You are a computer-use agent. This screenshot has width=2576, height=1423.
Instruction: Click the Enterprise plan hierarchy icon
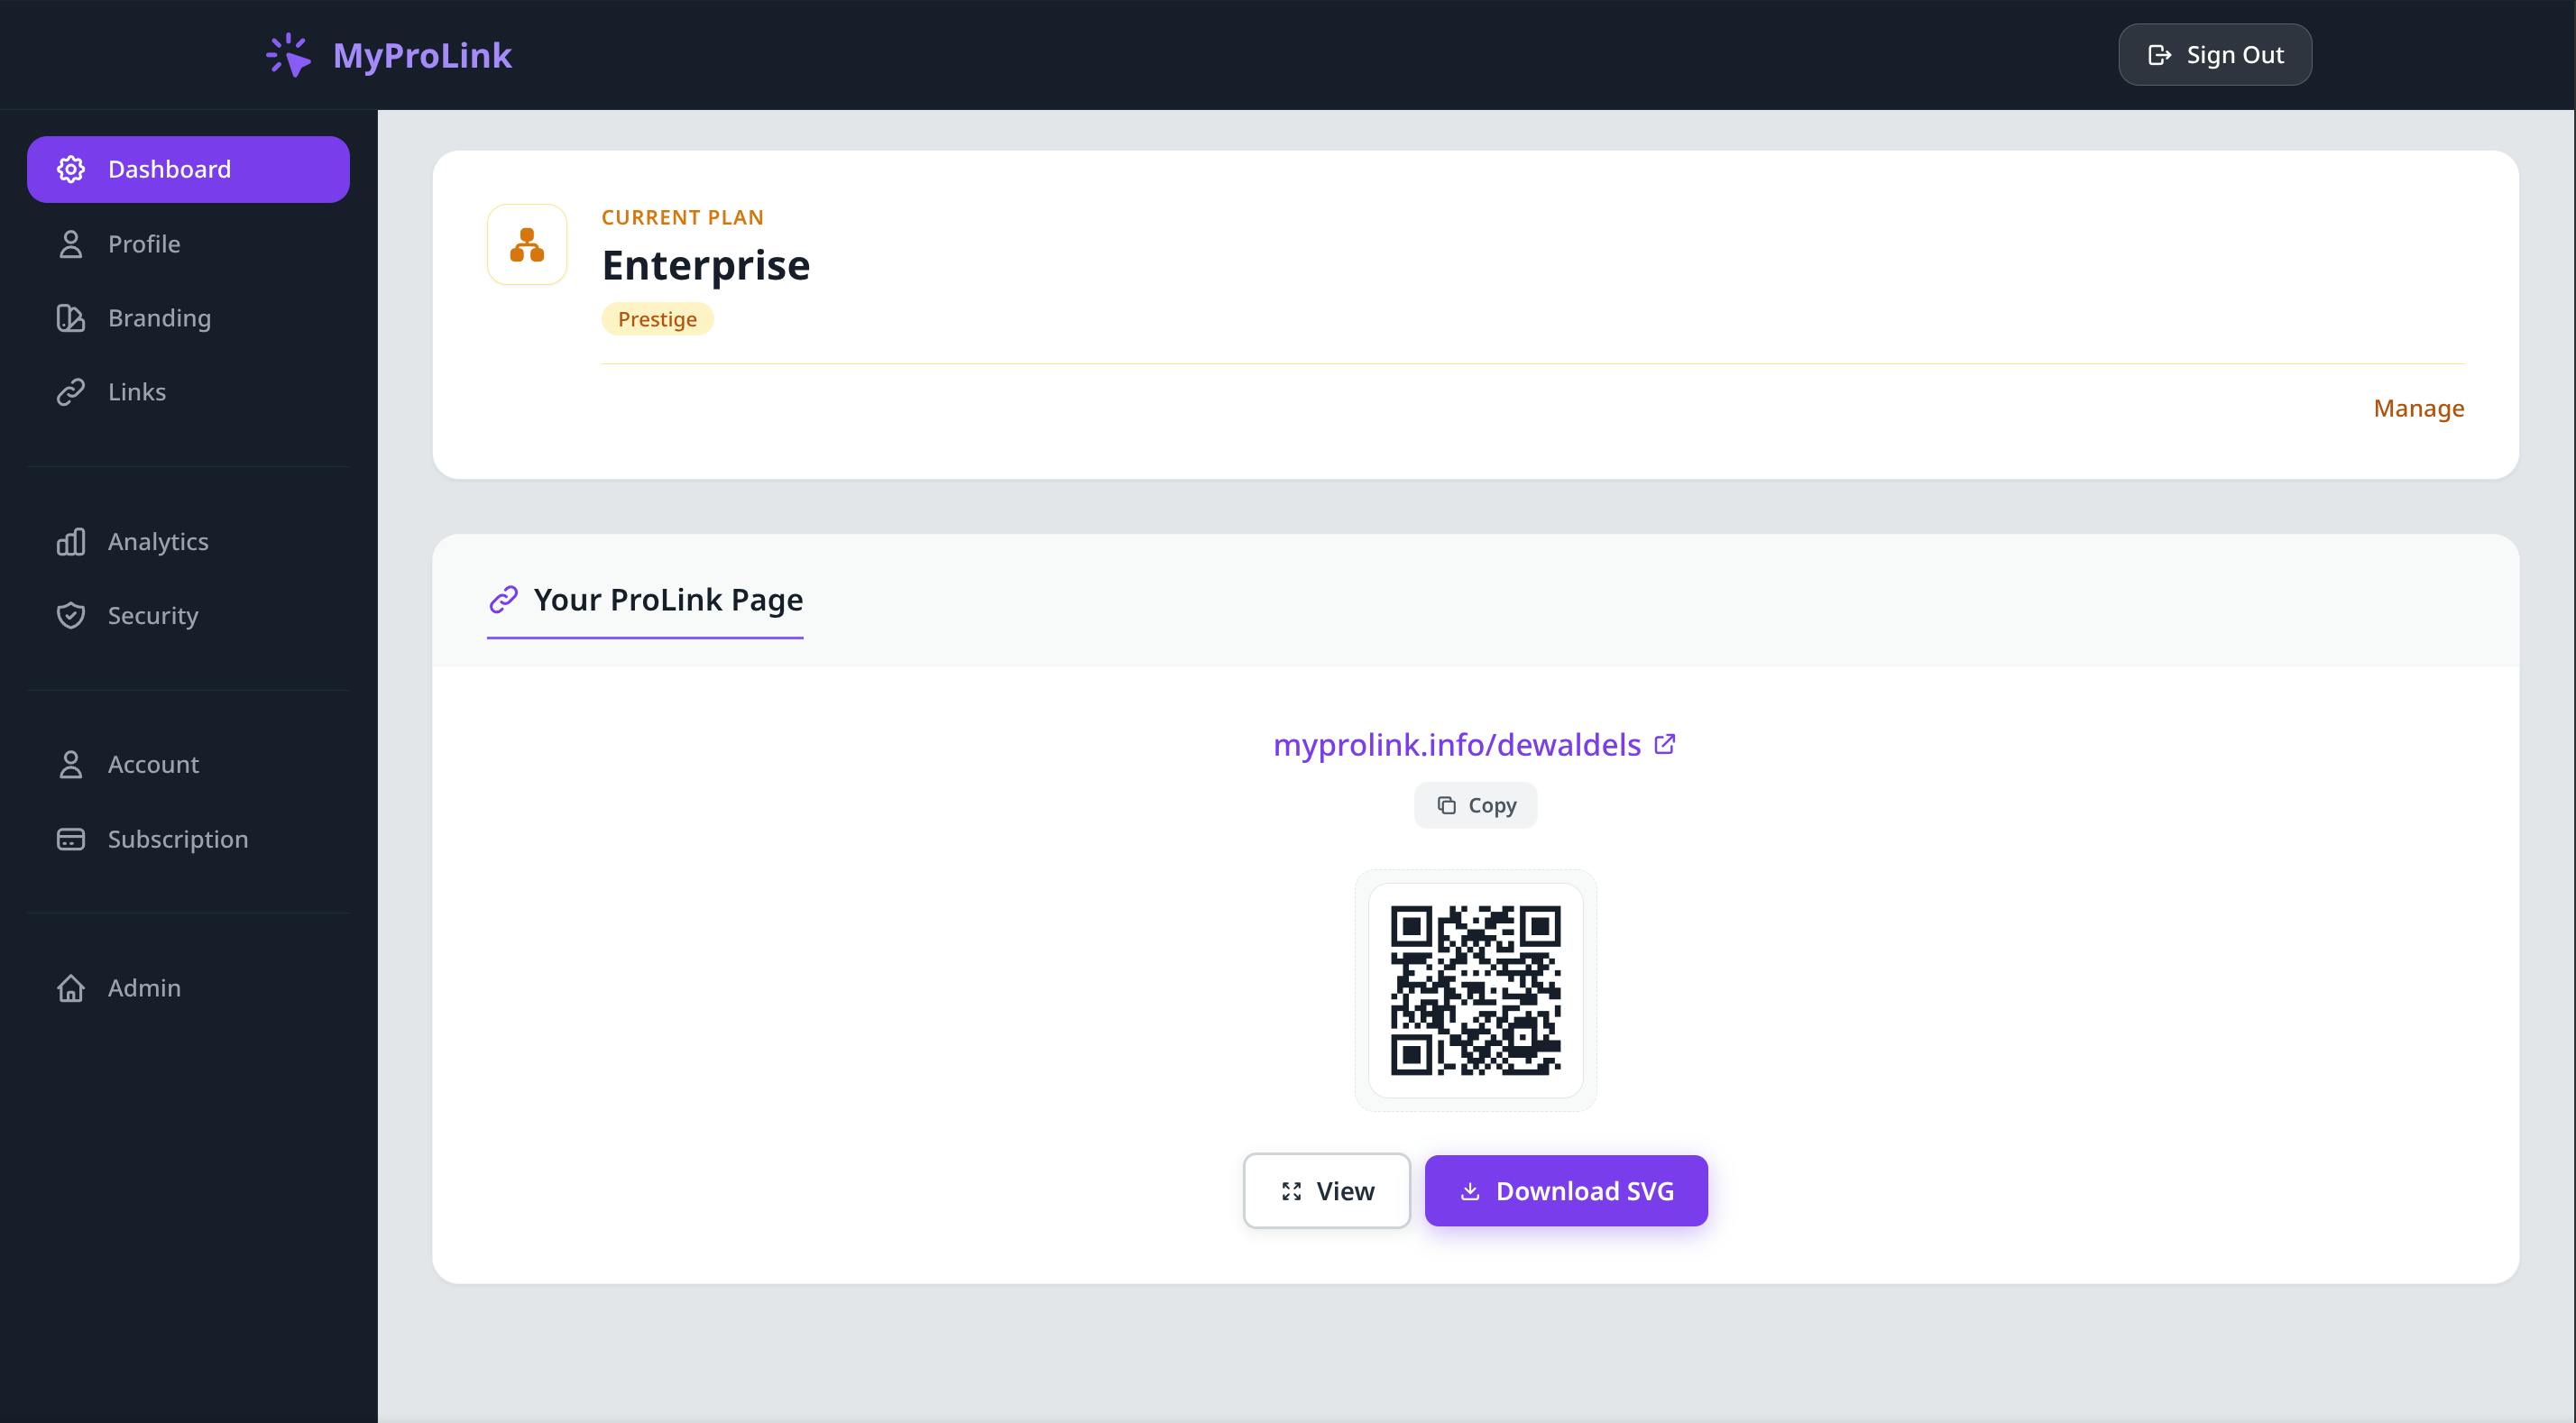[527, 244]
